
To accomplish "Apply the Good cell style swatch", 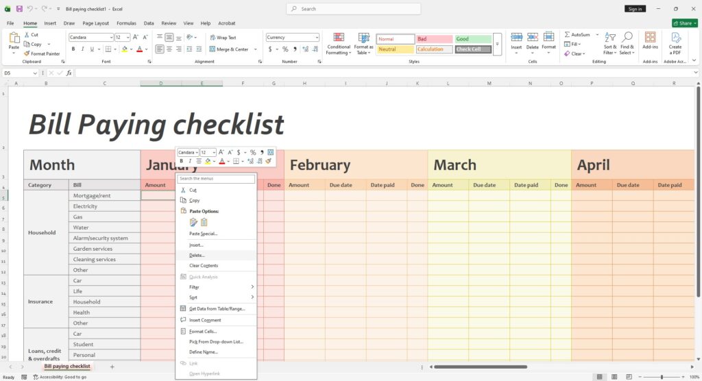I will point(473,39).
